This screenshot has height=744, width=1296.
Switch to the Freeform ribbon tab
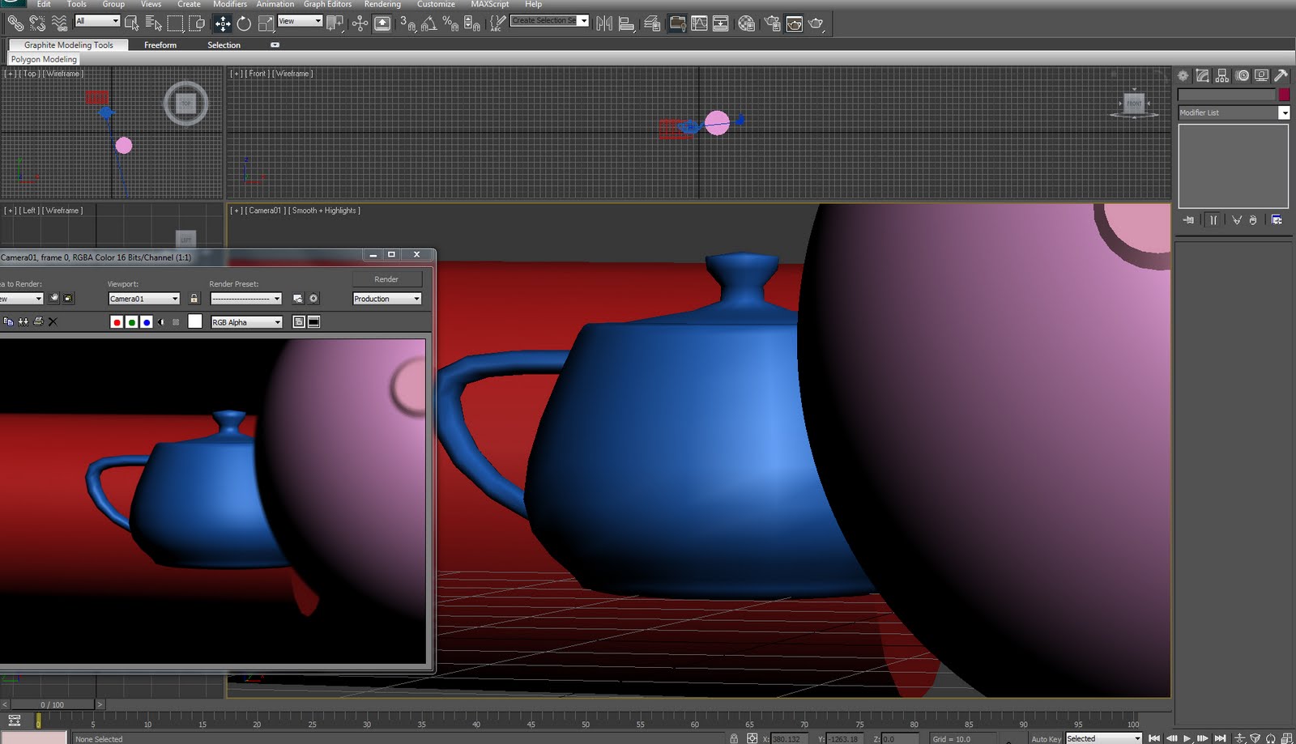(x=160, y=45)
